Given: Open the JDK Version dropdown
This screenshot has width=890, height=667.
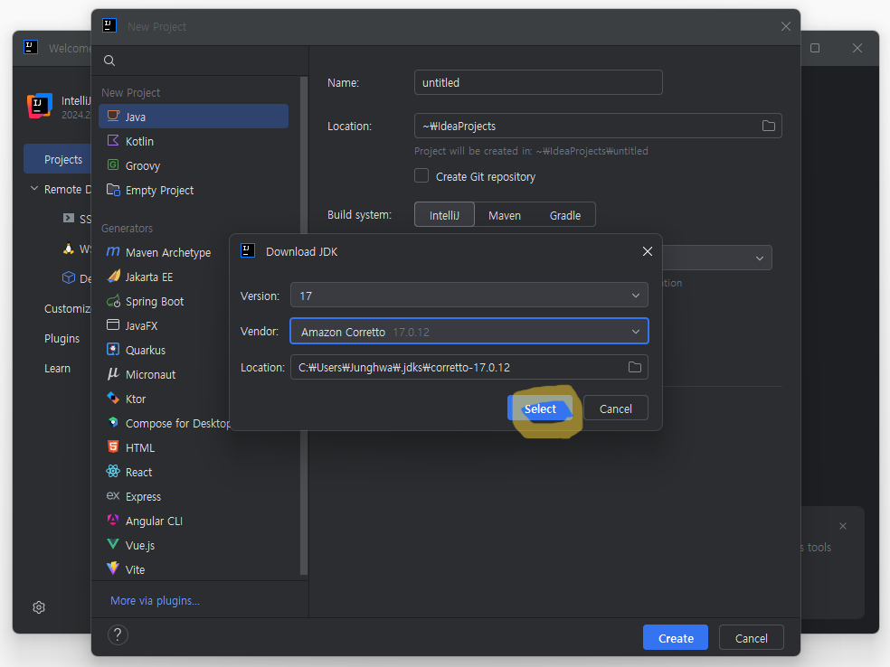Looking at the screenshot, I should [469, 295].
